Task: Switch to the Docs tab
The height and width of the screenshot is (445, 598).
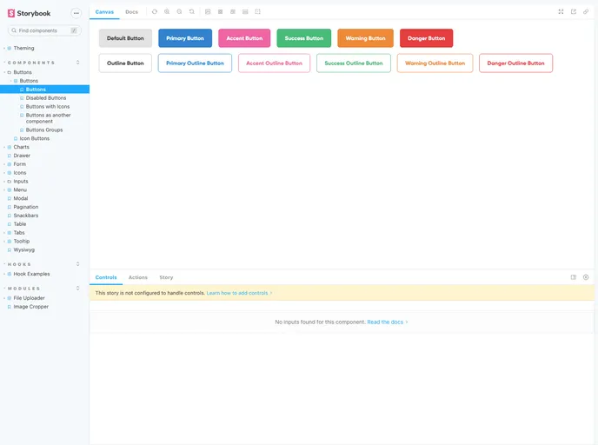Action: point(131,12)
